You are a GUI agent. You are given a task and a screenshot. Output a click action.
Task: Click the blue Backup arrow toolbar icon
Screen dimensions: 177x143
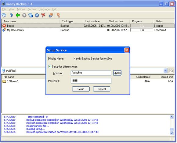click(11, 15)
